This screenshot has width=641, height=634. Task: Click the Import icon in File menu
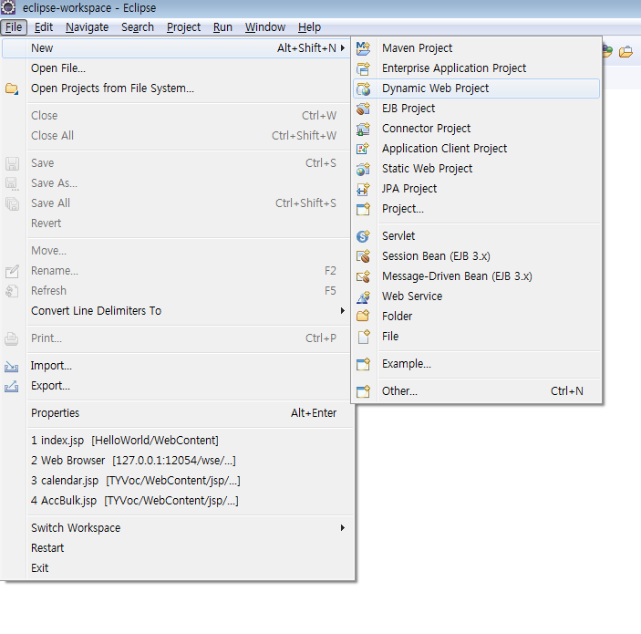pos(12,366)
